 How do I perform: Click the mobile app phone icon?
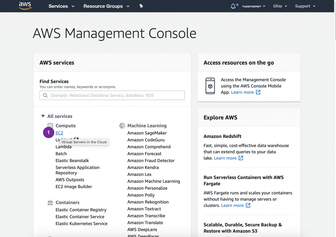[210, 86]
